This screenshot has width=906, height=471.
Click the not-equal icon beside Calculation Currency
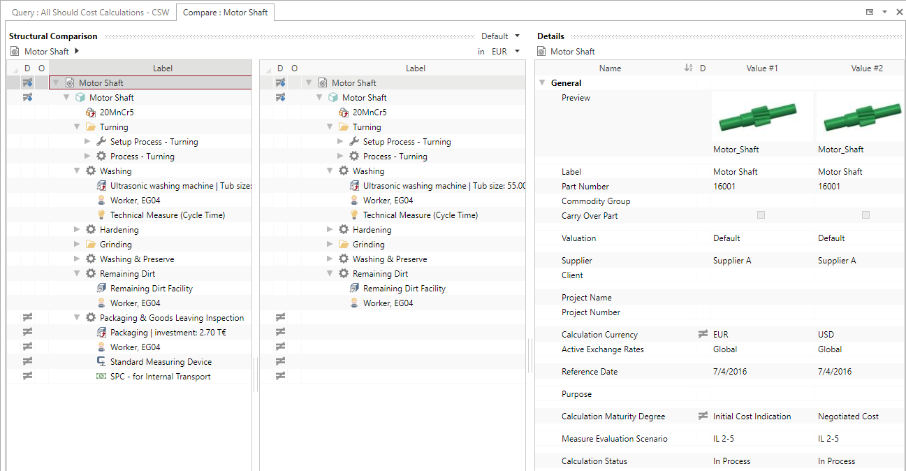[x=703, y=335]
